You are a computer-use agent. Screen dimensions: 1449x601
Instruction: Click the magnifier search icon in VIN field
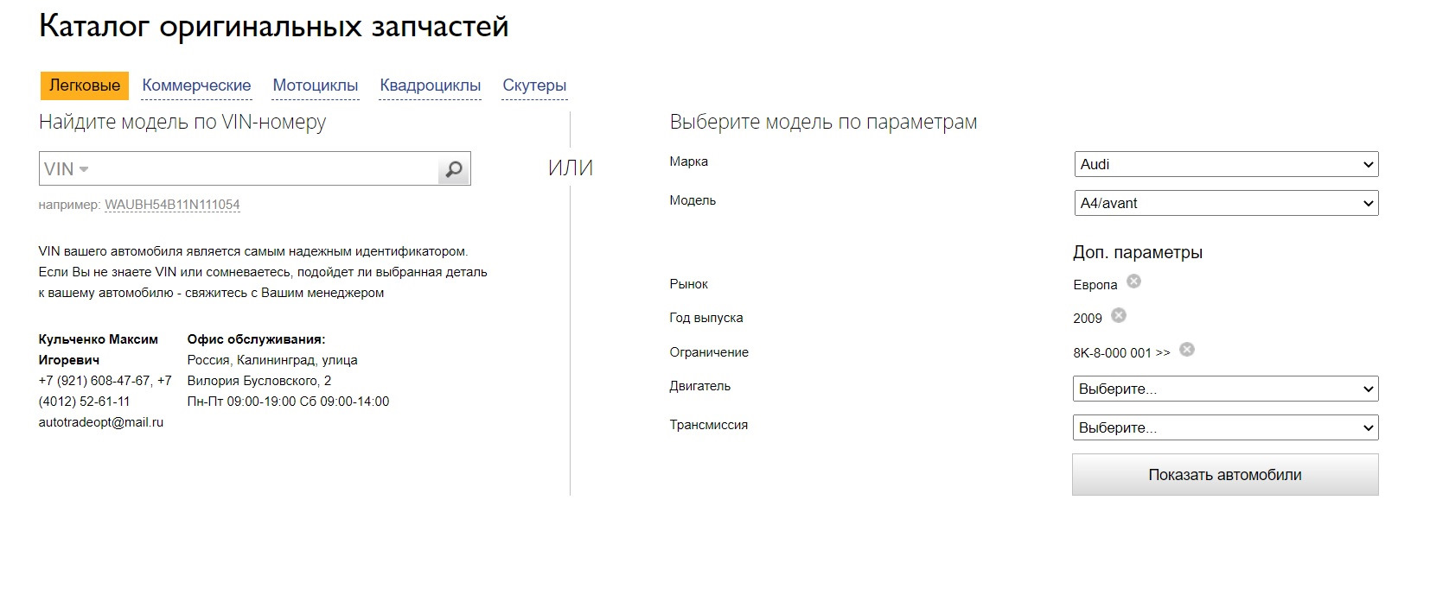pos(454,169)
